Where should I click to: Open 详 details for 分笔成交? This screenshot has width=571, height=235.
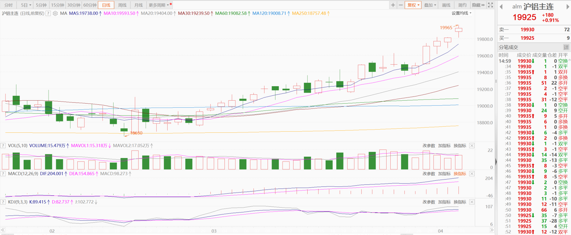[x=566, y=47]
